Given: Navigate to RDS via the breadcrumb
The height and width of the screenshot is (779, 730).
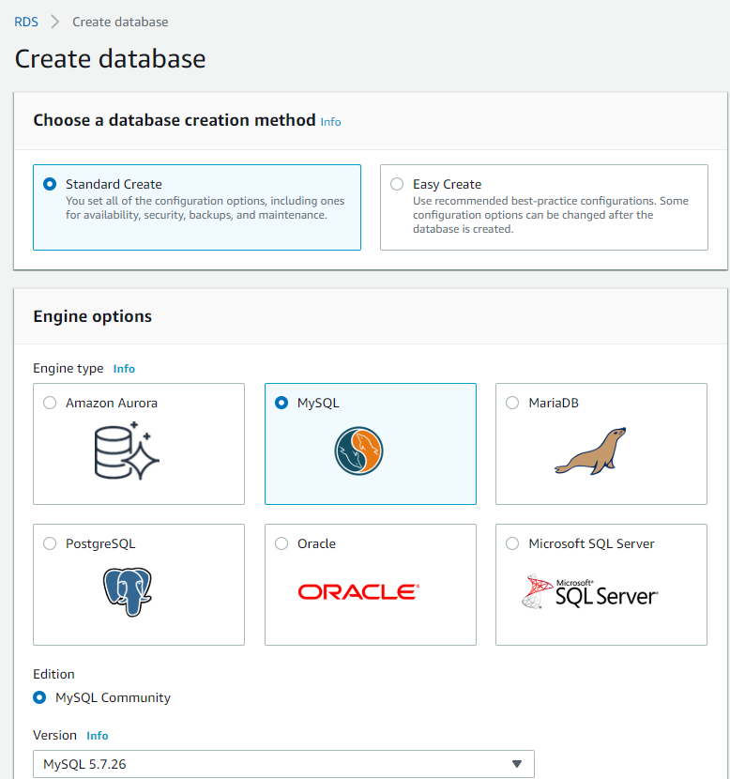Looking at the screenshot, I should [25, 21].
